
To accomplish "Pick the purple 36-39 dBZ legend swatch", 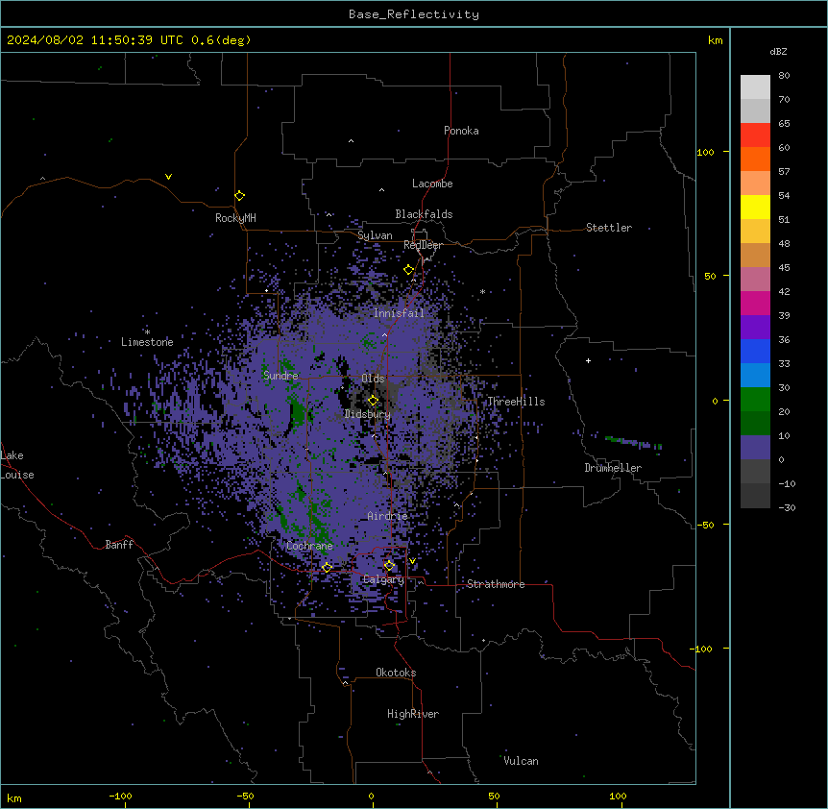I will click(x=755, y=327).
